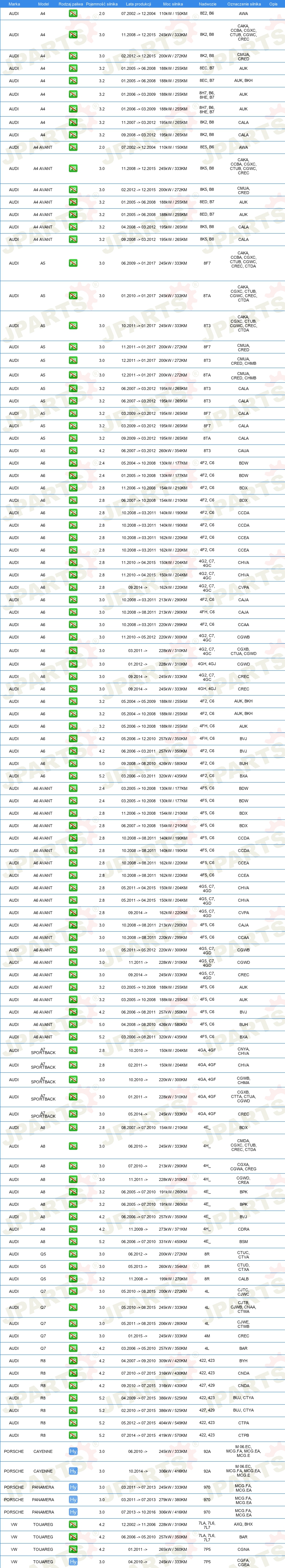Click the petrol icon in the Audi Q5 06.2012 row

click(73, 1254)
